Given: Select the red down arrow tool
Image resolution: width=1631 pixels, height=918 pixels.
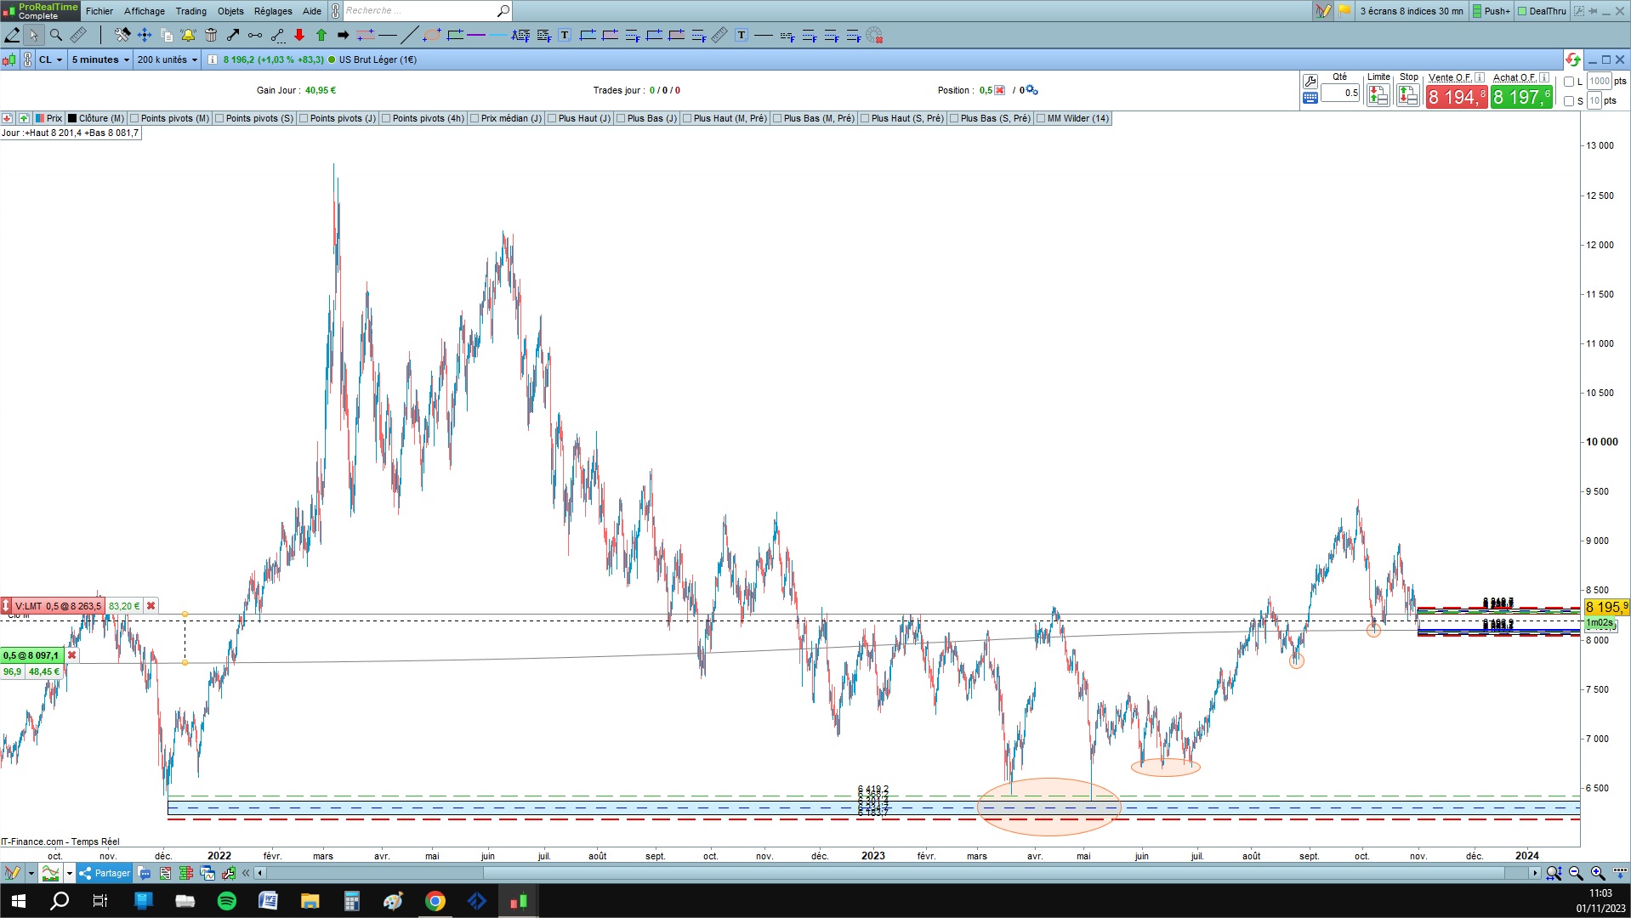Looking at the screenshot, I should click(x=299, y=35).
